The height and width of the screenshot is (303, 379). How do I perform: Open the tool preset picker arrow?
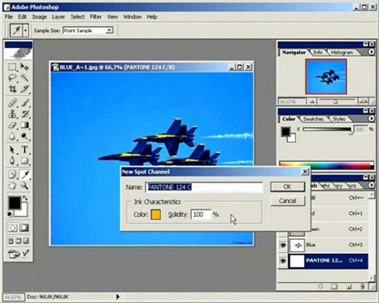click(25, 30)
